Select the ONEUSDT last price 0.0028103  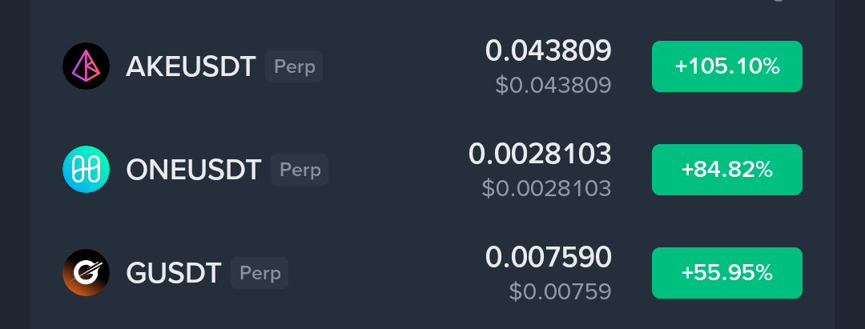coord(540,154)
